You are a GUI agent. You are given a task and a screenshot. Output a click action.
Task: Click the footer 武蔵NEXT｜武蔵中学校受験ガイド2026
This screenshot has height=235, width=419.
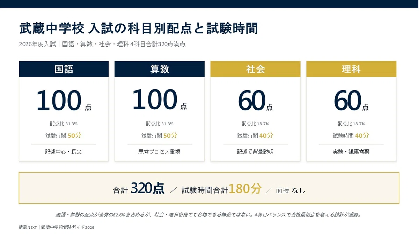57,227
